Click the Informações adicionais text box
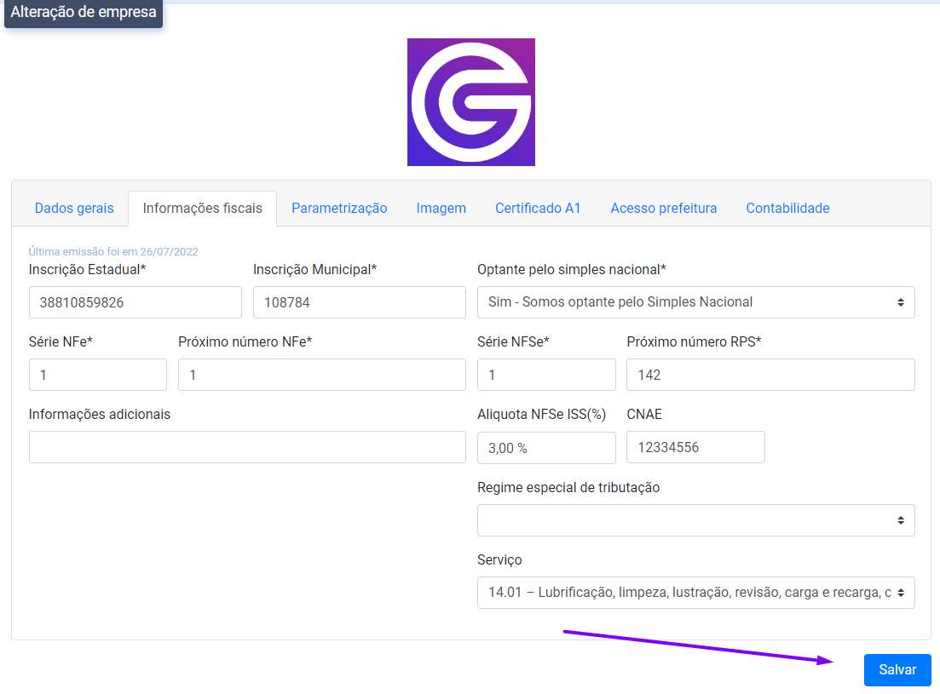 (247, 447)
